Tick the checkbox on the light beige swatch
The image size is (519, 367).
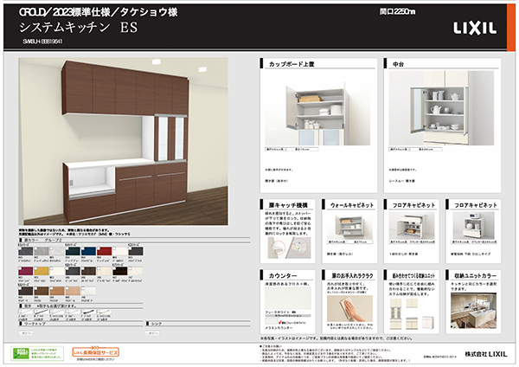[x=99, y=268]
